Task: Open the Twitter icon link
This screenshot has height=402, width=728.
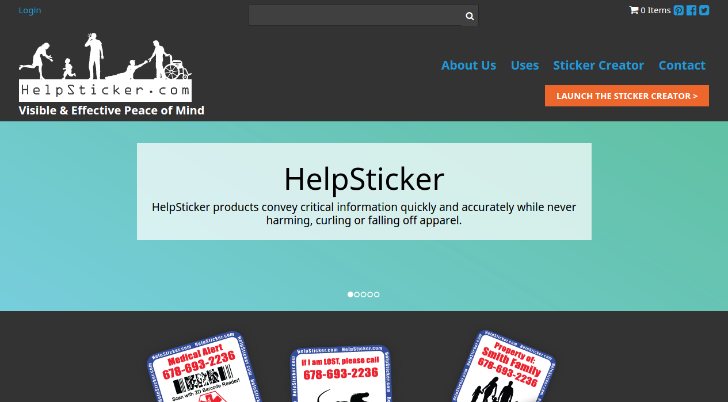Action: point(704,10)
